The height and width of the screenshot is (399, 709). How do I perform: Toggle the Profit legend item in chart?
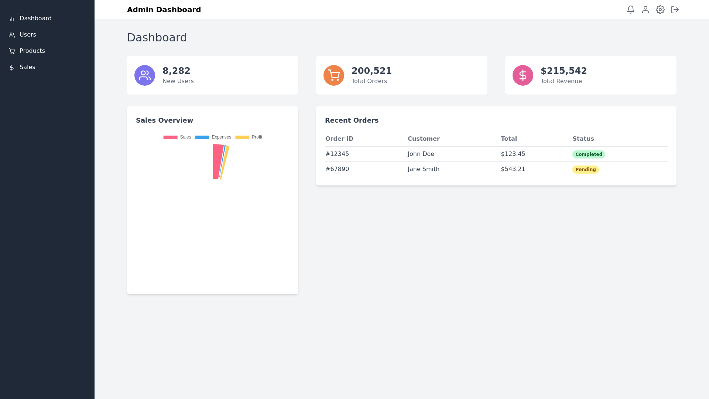coord(249,137)
